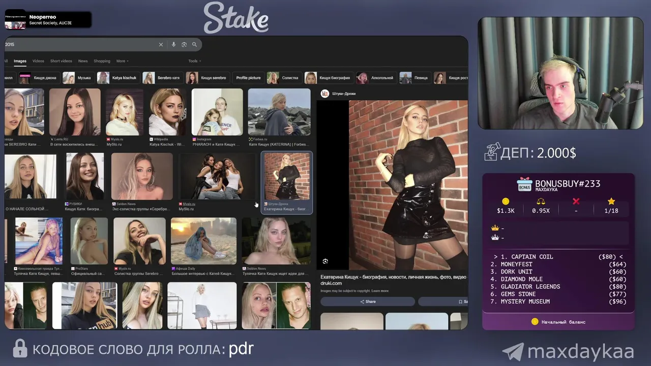The width and height of the screenshot is (651, 366).
Task: Open the Lenta.RU image result
Action: [75, 112]
